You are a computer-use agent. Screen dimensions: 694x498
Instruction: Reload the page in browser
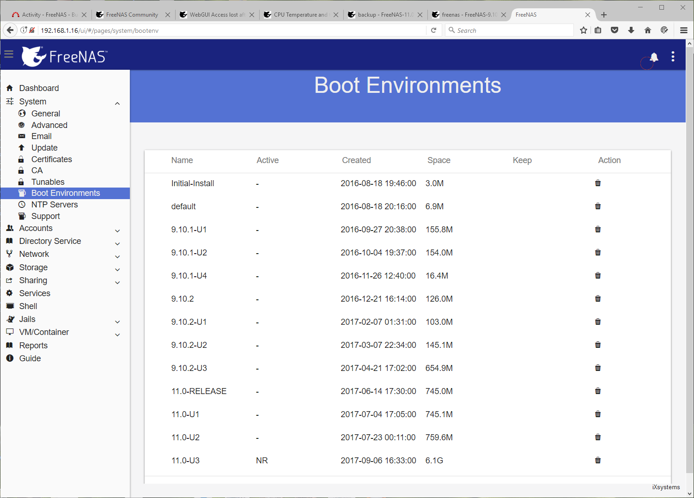pos(433,30)
